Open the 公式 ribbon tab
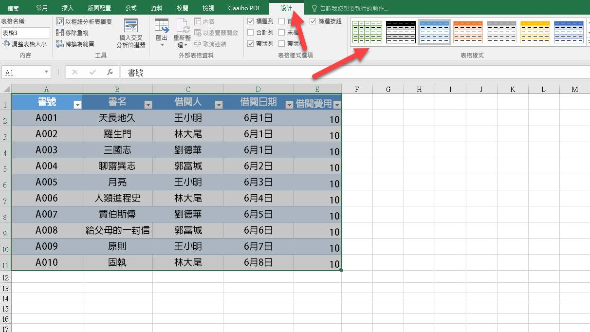Screen dimensions: 590x332 131,8
